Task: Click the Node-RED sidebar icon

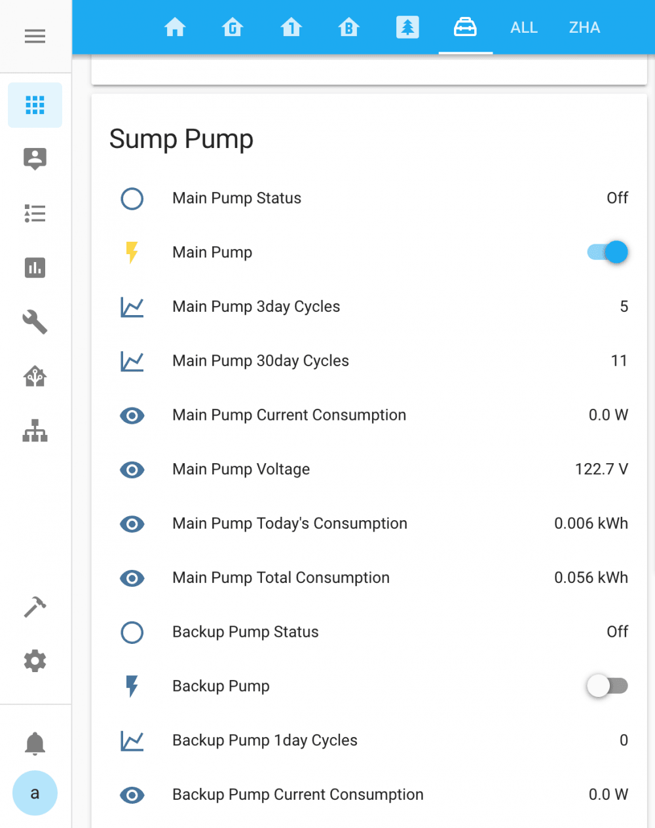Action: pos(35,376)
